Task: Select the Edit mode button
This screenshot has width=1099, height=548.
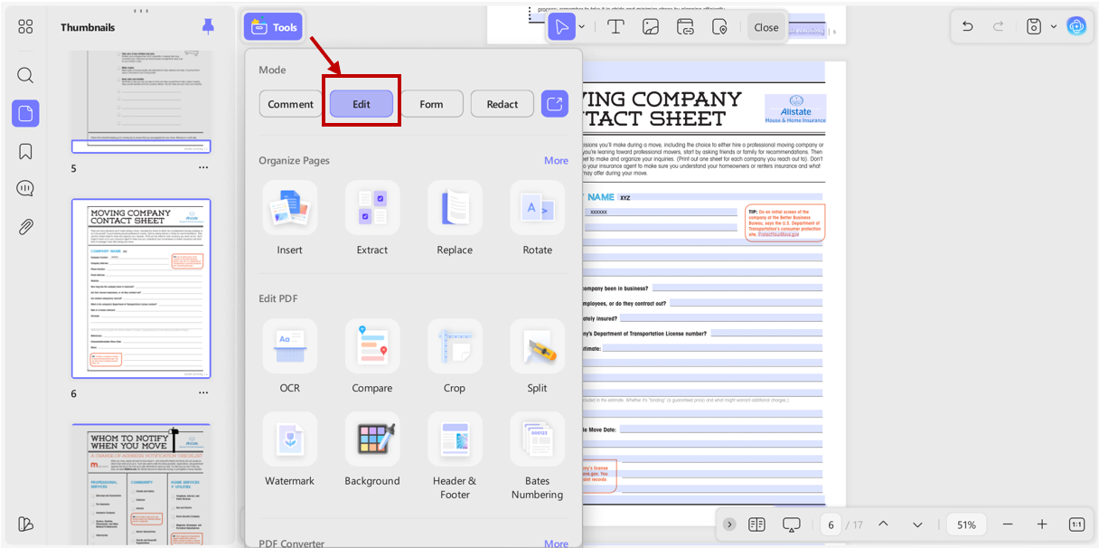Action: click(x=362, y=104)
